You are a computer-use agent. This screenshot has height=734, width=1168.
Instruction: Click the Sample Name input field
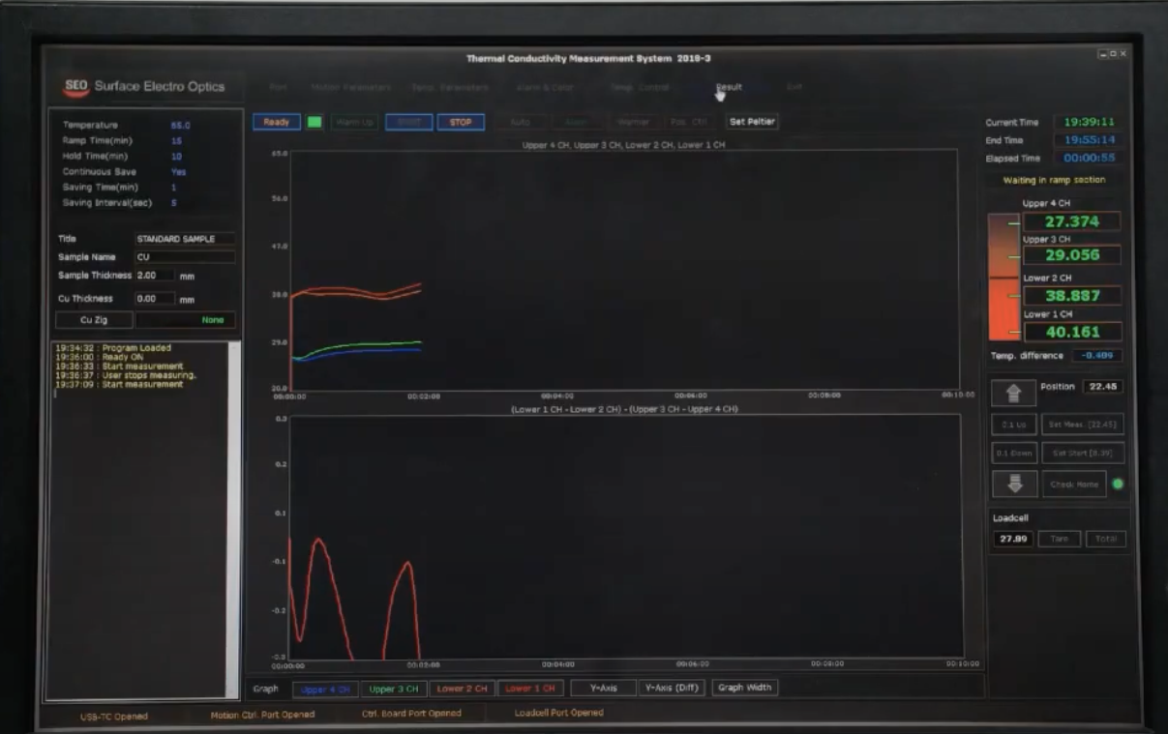point(184,257)
